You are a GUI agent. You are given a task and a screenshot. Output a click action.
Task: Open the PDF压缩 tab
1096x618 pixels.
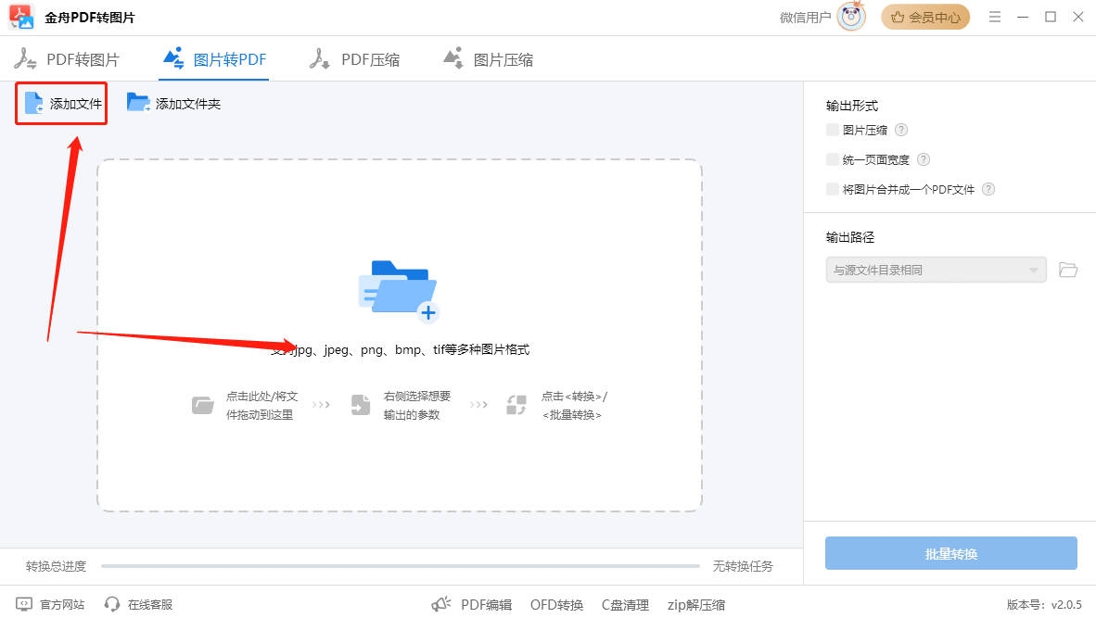(355, 57)
